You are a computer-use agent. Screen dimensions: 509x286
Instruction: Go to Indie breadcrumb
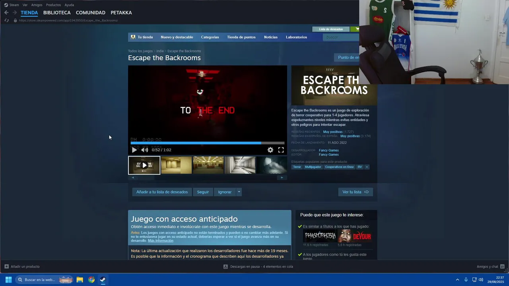pos(160,51)
